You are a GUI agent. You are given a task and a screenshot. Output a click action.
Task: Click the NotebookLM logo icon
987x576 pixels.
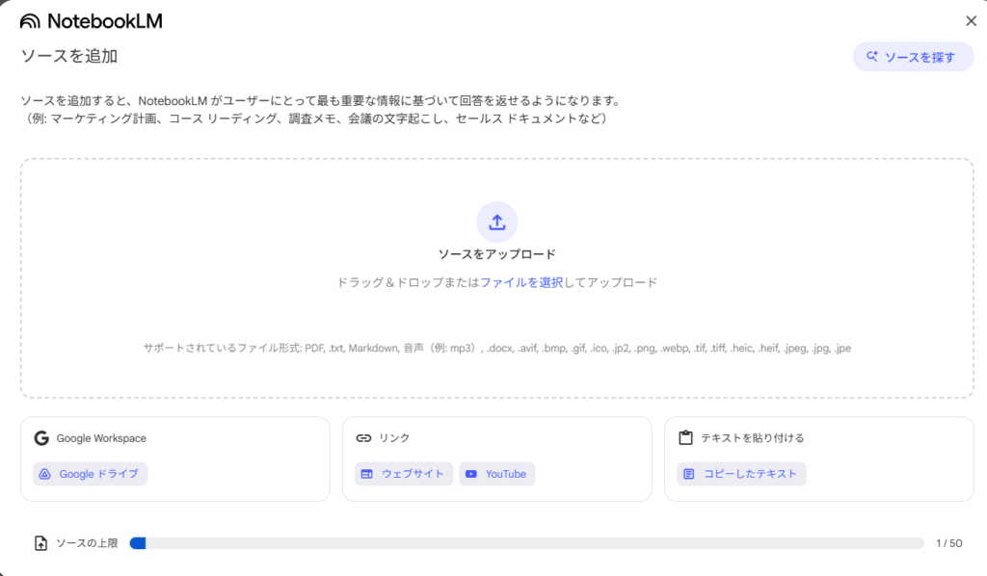(31, 21)
